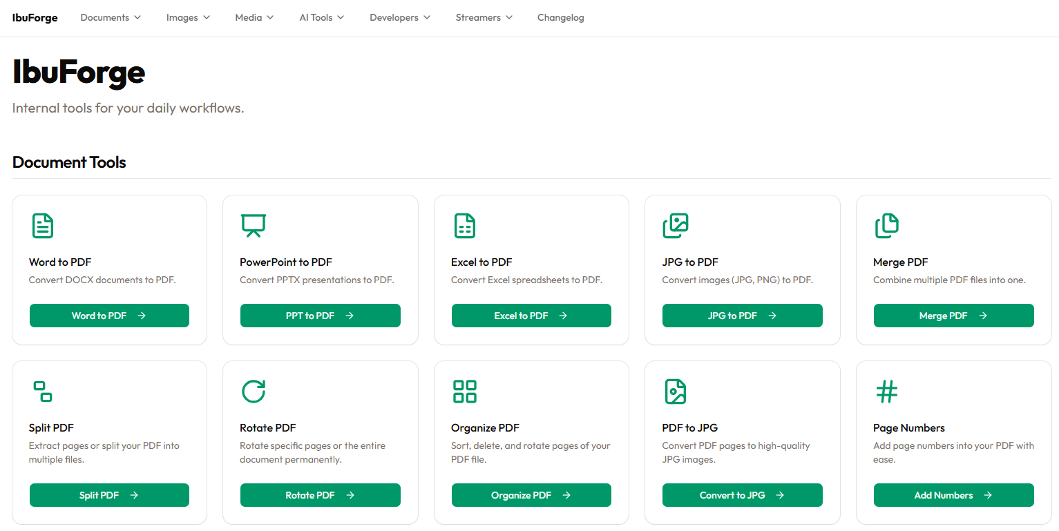Open the AI Tools menu

[x=321, y=17]
